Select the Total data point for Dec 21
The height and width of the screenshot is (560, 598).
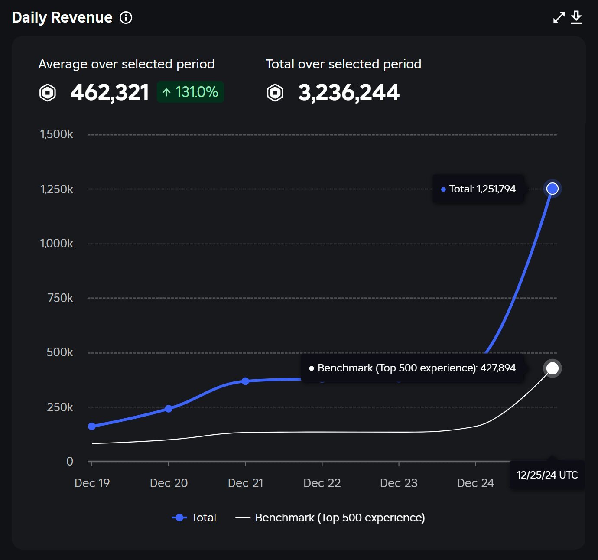tap(245, 381)
